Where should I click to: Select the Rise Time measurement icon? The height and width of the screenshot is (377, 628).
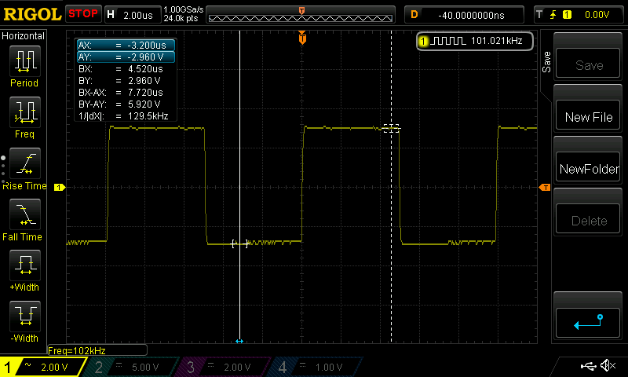(24, 163)
